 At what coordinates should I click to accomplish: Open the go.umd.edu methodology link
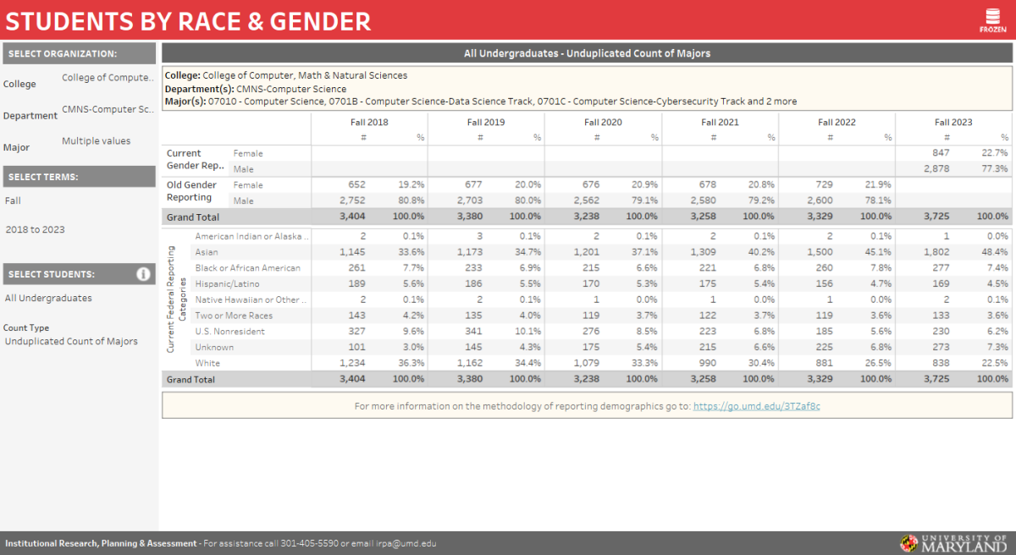[756, 406]
